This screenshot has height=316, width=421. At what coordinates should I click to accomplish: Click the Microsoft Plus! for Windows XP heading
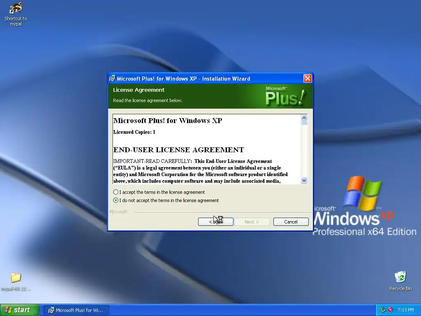(x=168, y=121)
